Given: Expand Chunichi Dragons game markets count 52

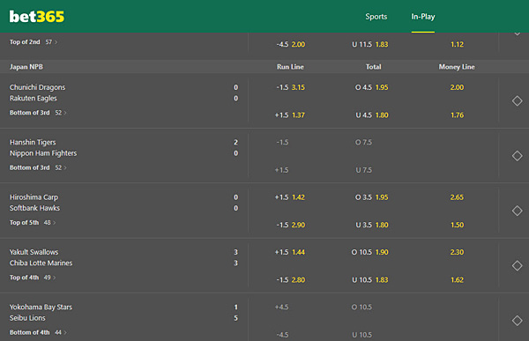Looking at the screenshot, I should (x=61, y=113).
